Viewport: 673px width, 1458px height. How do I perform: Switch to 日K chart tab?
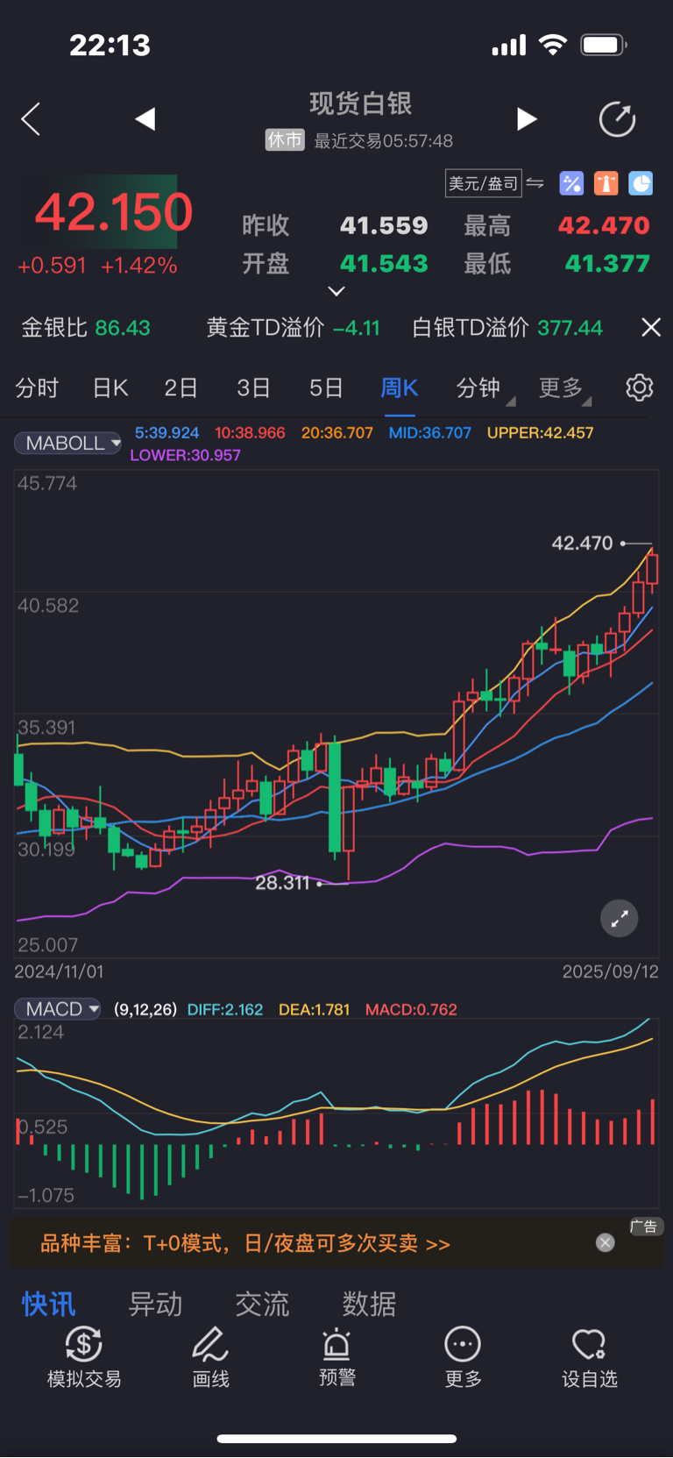tap(111, 388)
